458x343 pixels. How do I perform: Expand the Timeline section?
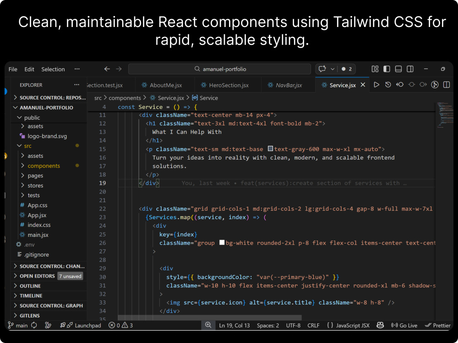click(x=49, y=296)
